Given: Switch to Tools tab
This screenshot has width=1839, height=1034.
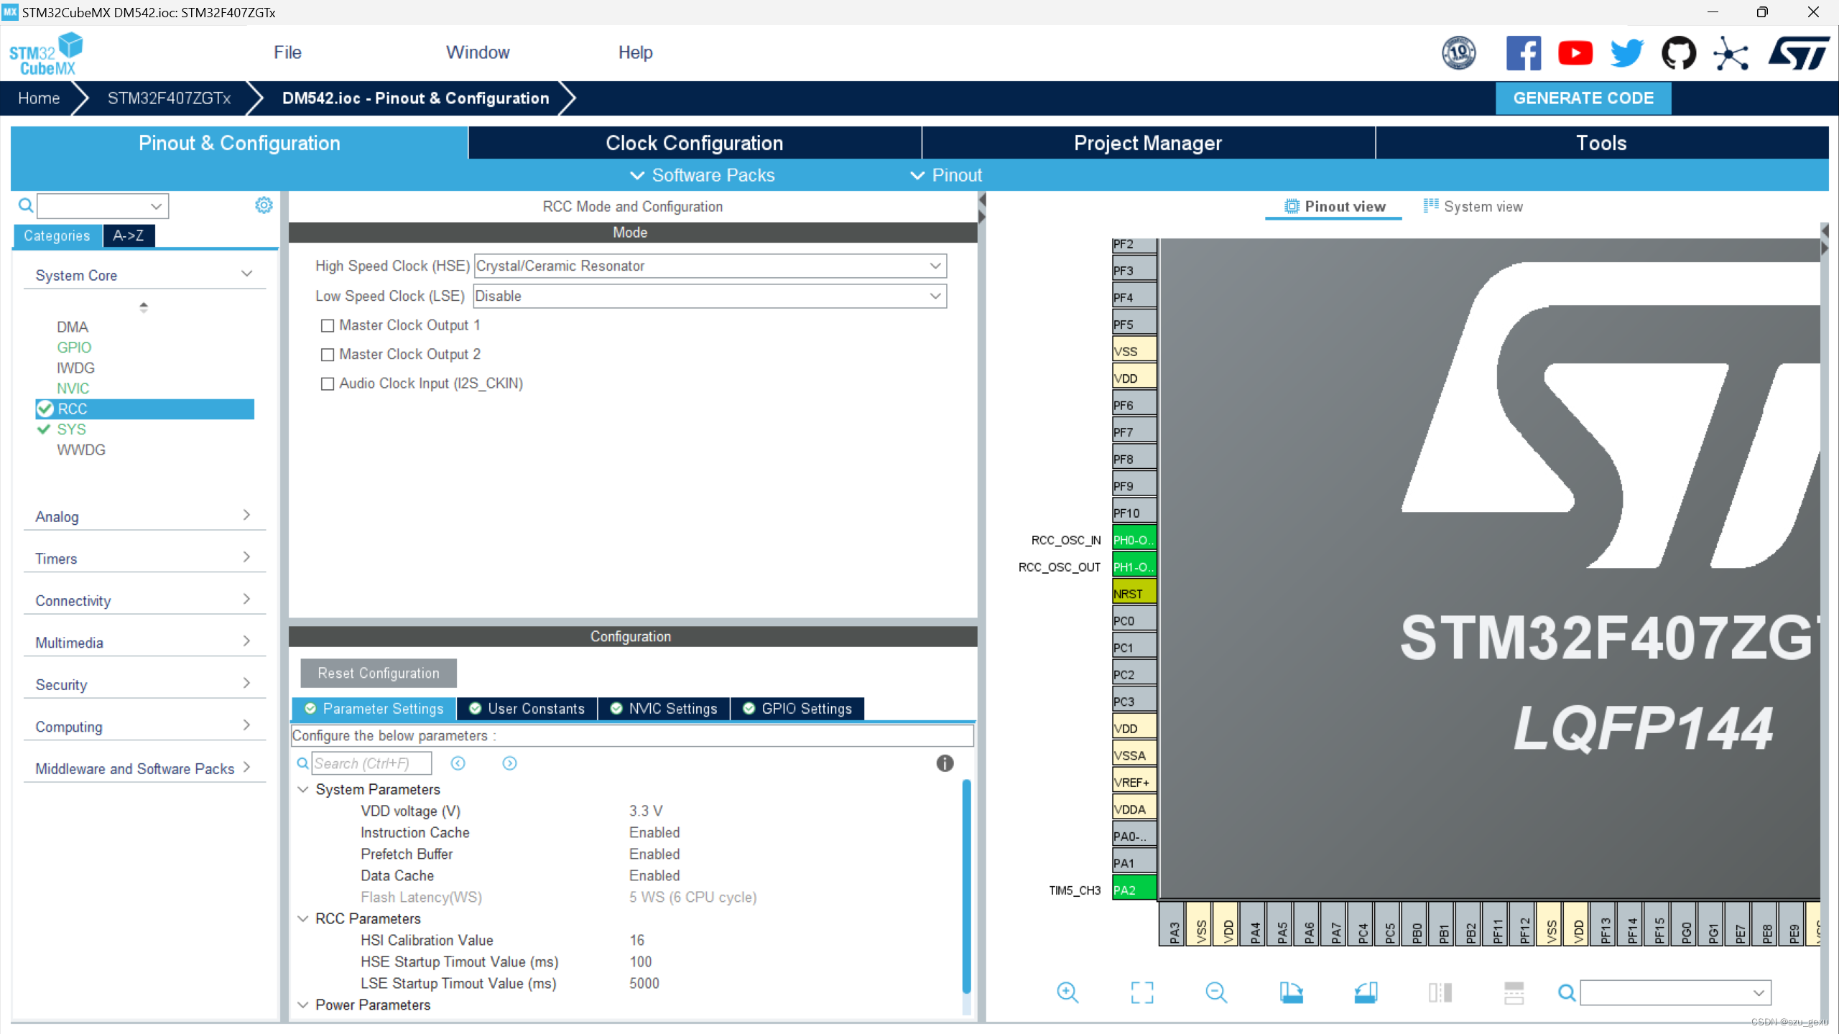Looking at the screenshot, I should [1601, 143].
